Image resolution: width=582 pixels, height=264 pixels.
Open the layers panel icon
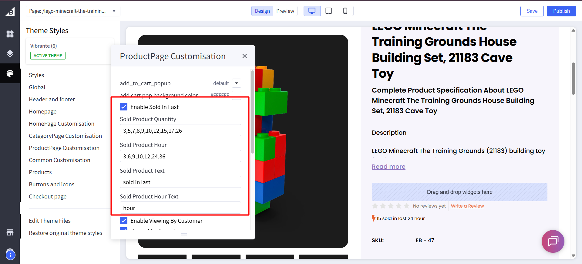point(10,54)
